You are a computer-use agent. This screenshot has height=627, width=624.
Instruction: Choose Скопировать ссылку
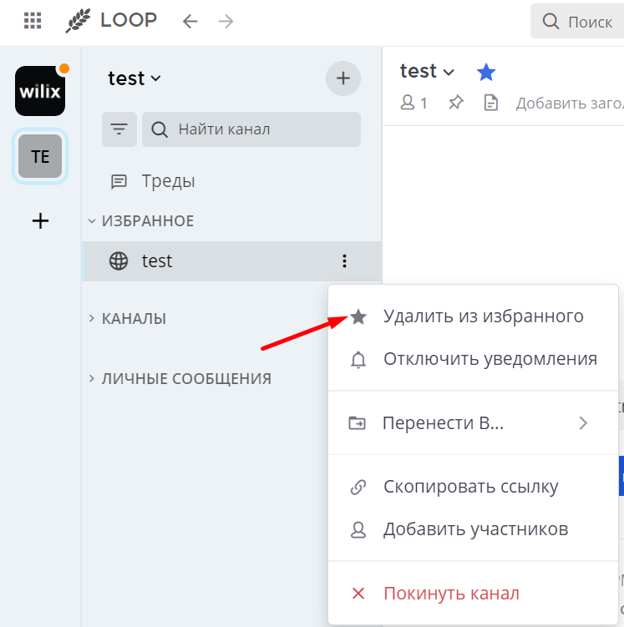[473, 487]
